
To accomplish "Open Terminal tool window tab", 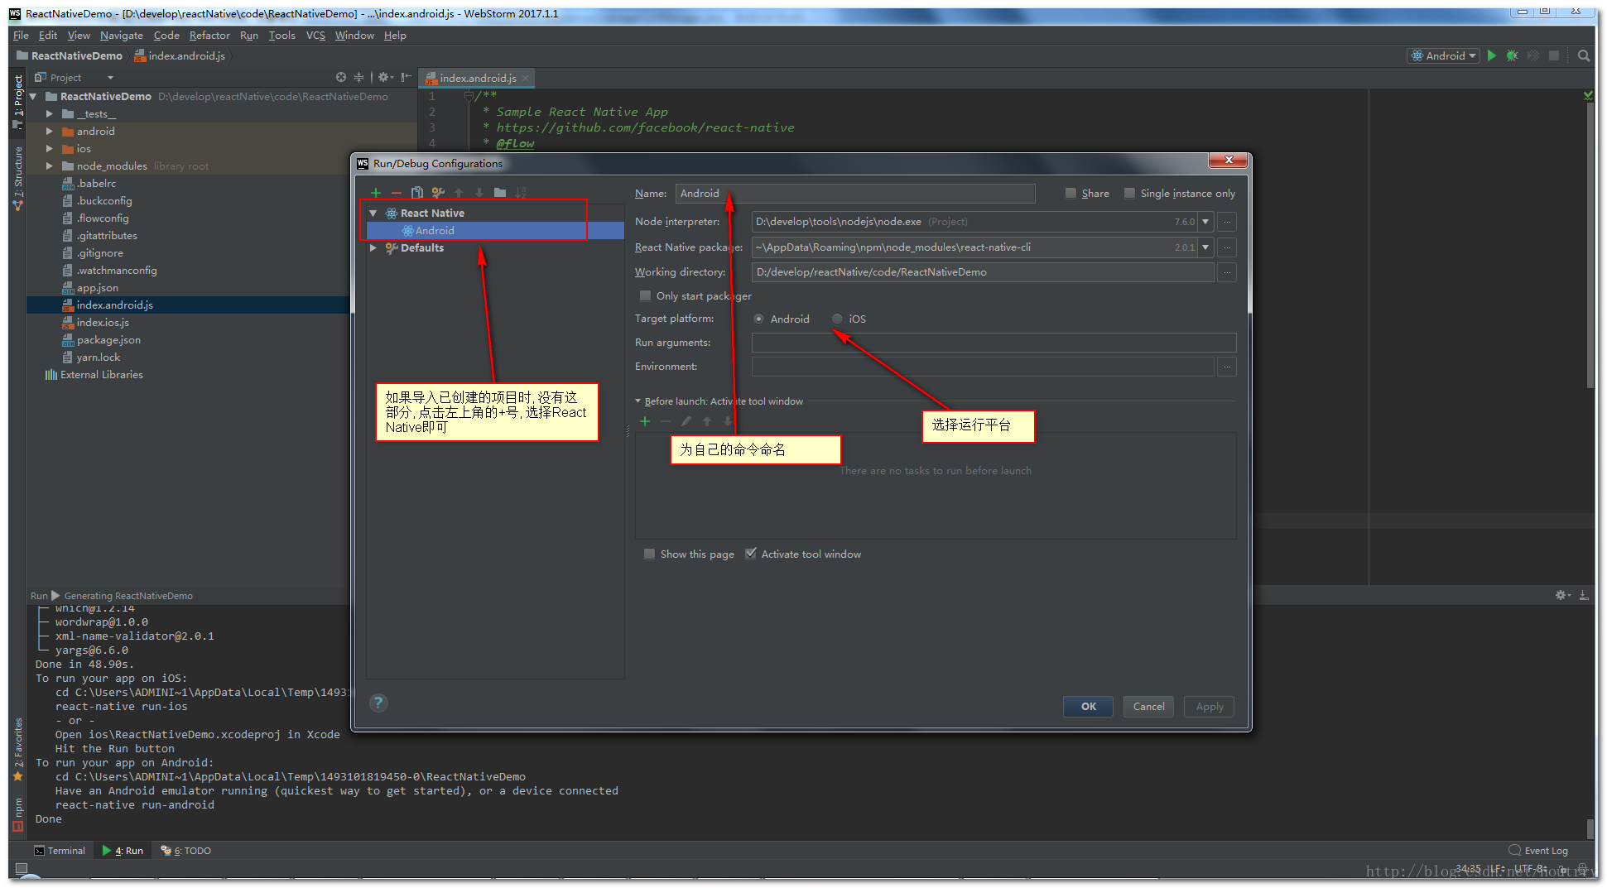I will [60, 851].
